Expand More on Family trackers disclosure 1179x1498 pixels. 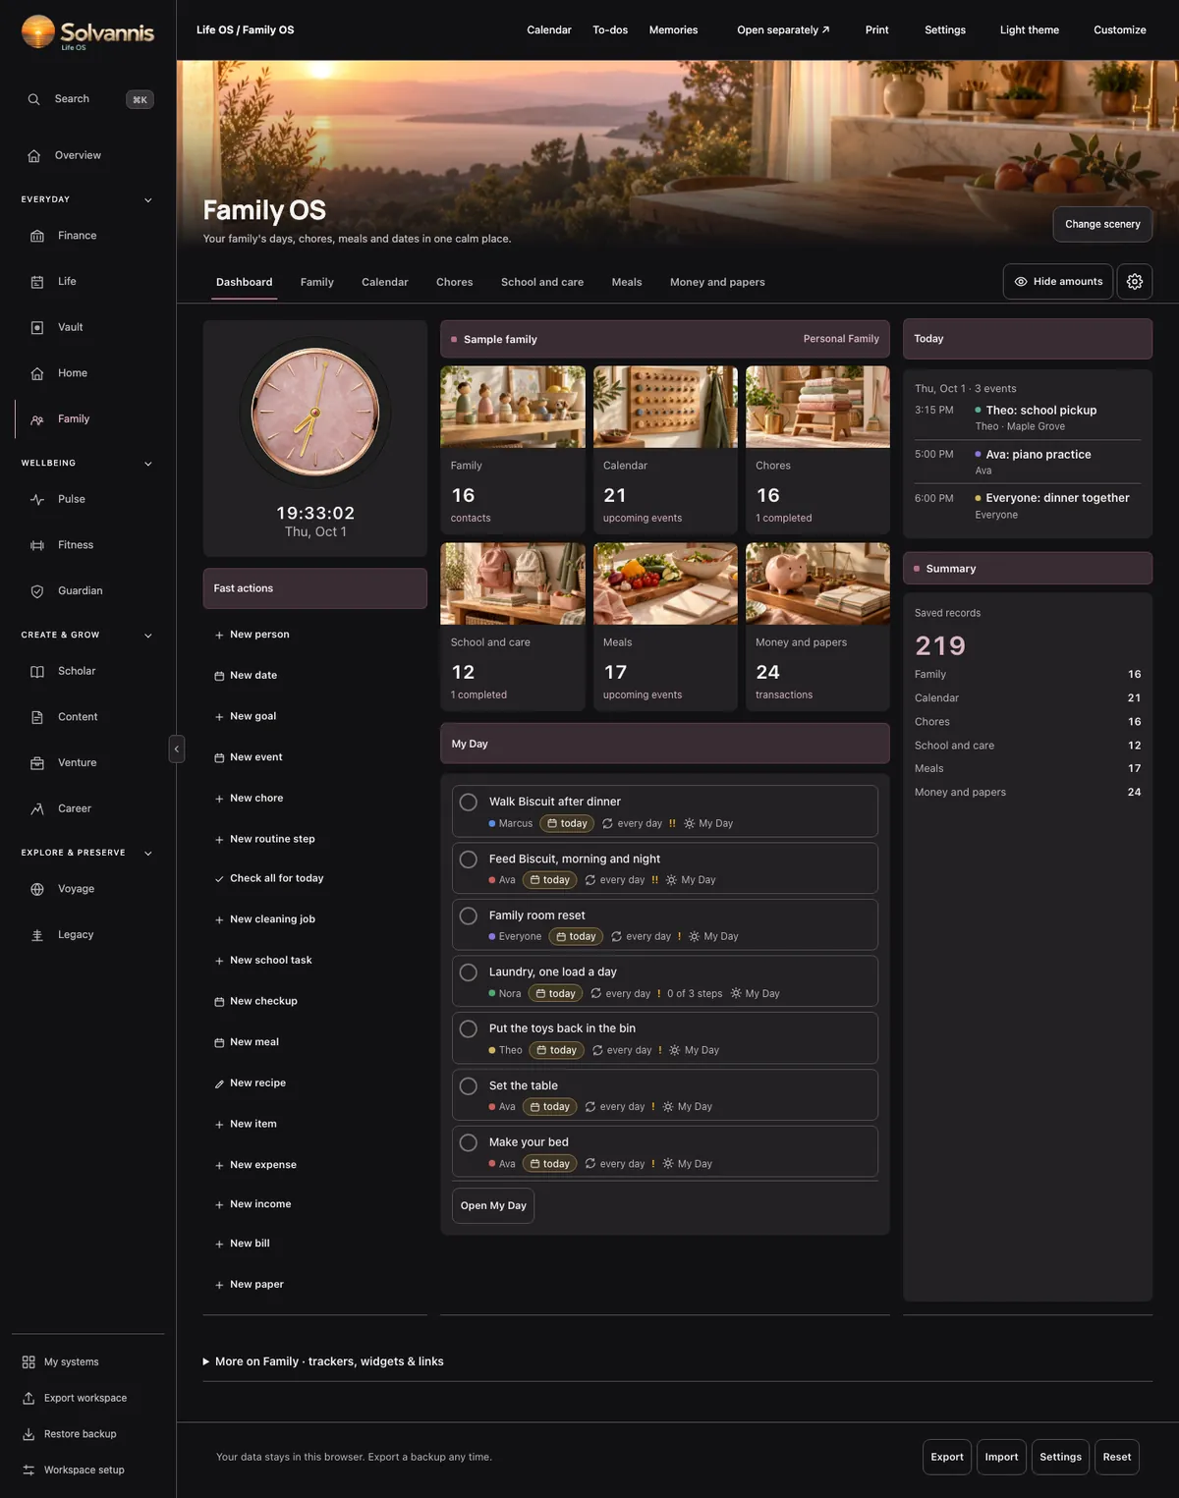click(x=323, y=1361)
